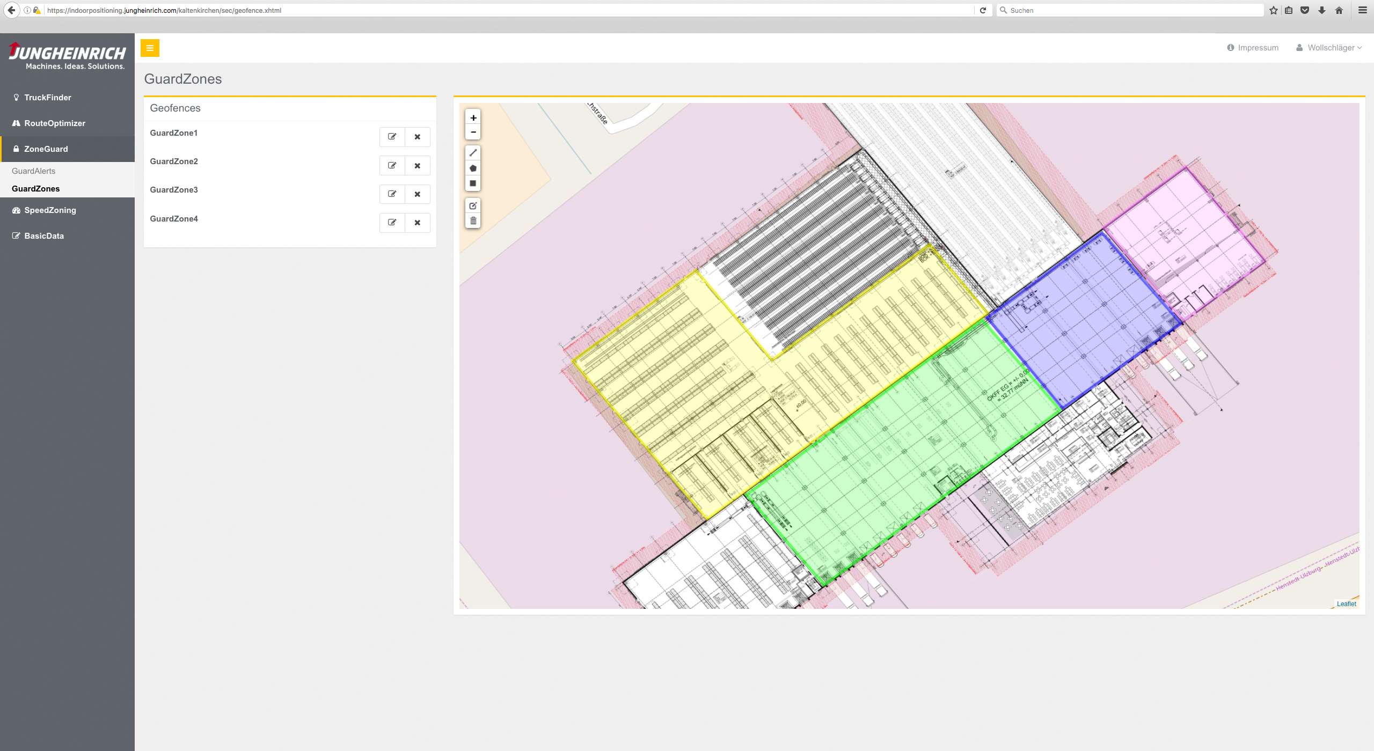Open the Wollschläger user dropdown
The image size is (1374, 751).
(x=1329, y=48)
